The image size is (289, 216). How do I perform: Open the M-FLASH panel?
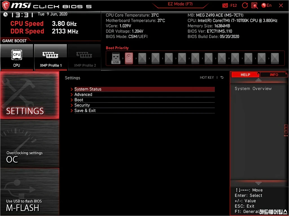[x=30, y=192]
